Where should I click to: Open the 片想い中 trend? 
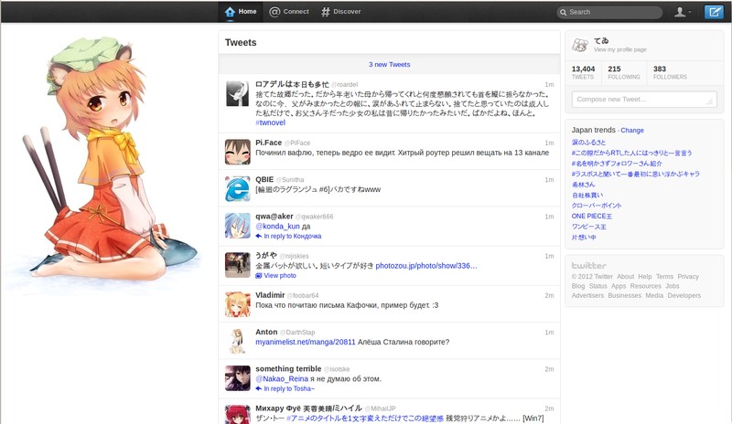[x=584, y=237]
